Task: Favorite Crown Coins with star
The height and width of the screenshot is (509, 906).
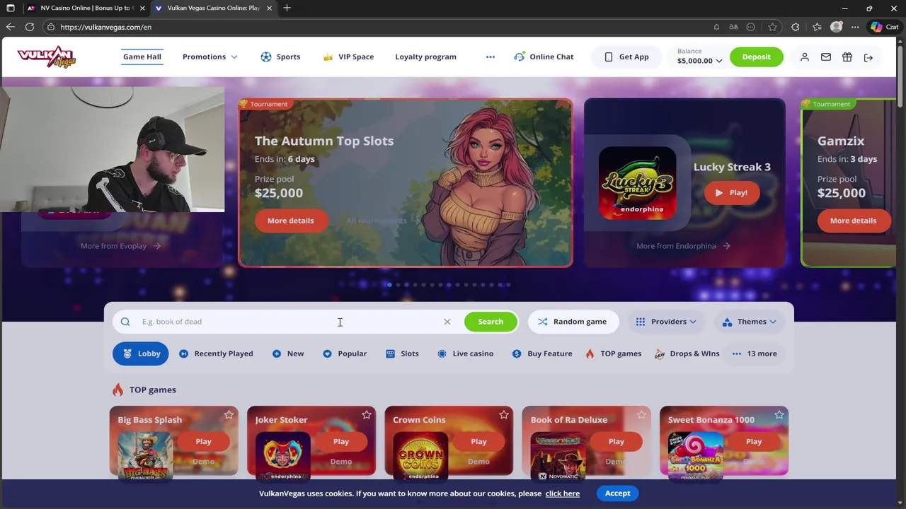Action: [x=504, y=415]
